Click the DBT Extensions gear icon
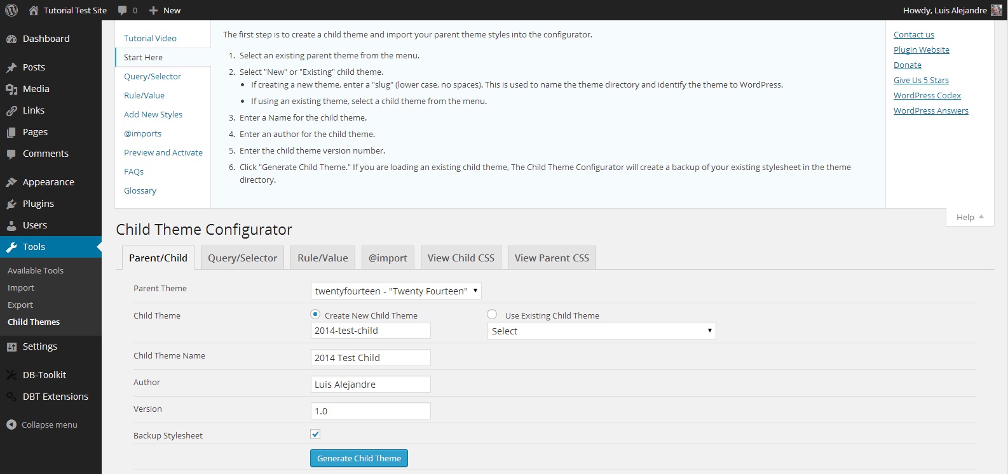This screenshot has height=474, width=1008. [11, 397]
